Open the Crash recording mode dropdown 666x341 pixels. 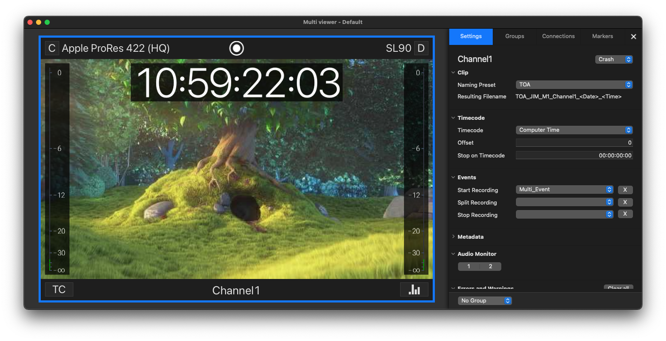pos(614,59)
